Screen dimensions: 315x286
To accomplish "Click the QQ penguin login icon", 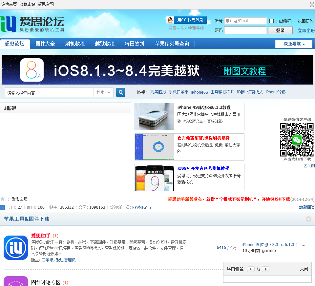I will coord(170,20).
